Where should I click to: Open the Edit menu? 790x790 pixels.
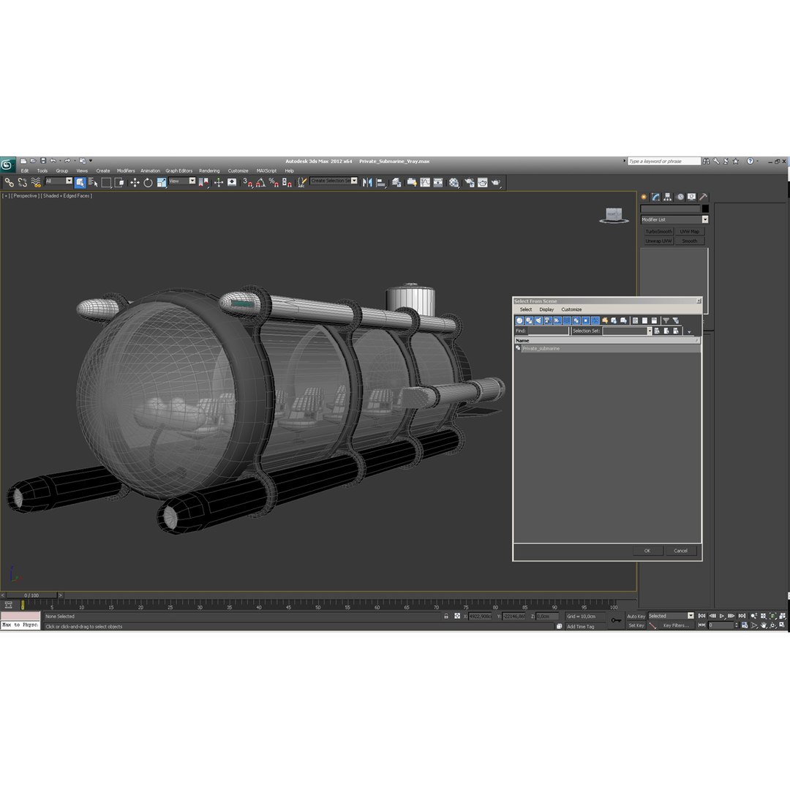25,170
